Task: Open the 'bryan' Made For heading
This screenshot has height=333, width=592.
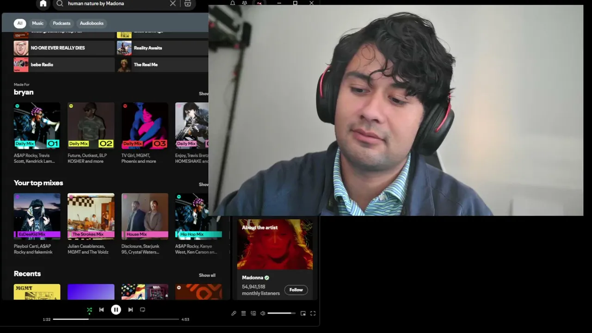Action: pyautogui.click(x=24, y=92)
